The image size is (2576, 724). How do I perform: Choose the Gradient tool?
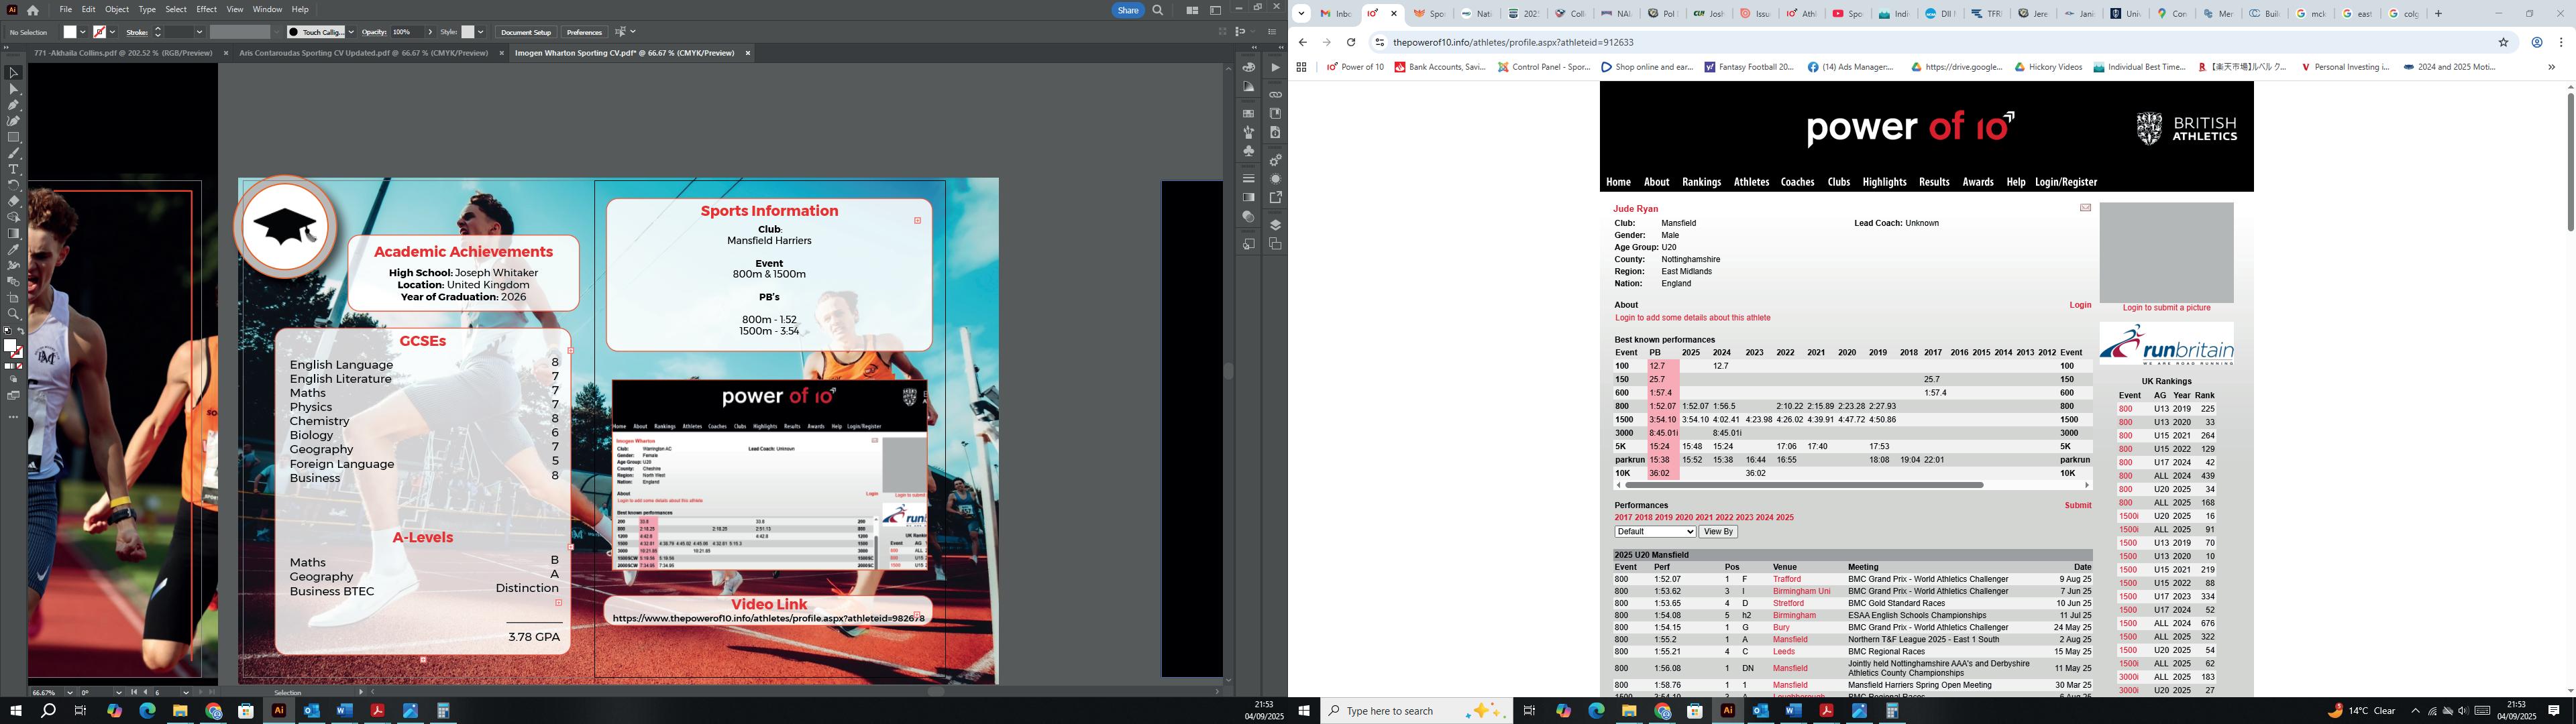[x=13, y=233]
